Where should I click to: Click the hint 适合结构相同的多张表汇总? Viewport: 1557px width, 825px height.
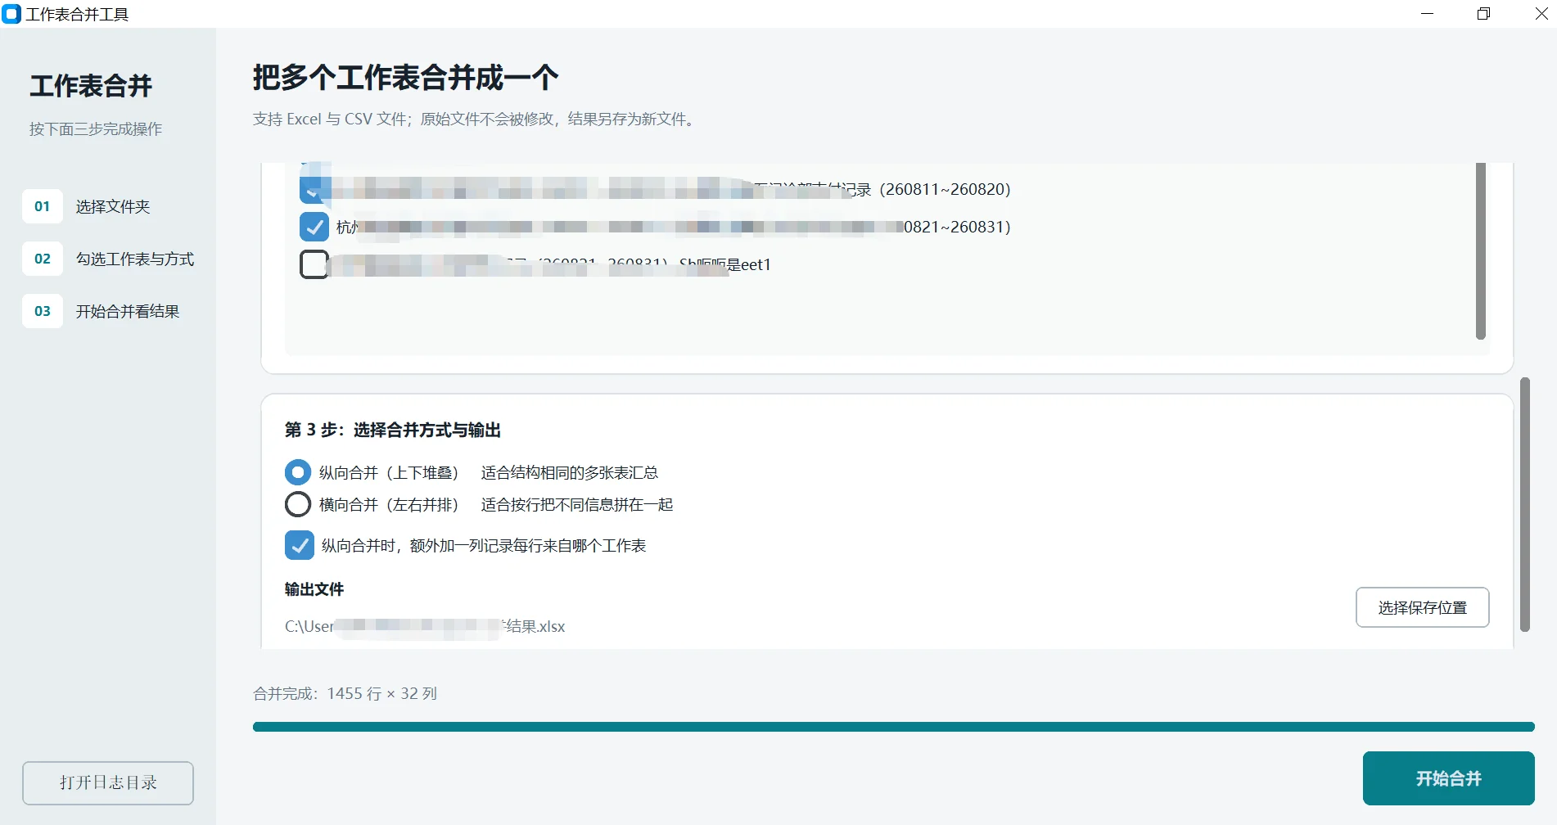coord(570,472)
